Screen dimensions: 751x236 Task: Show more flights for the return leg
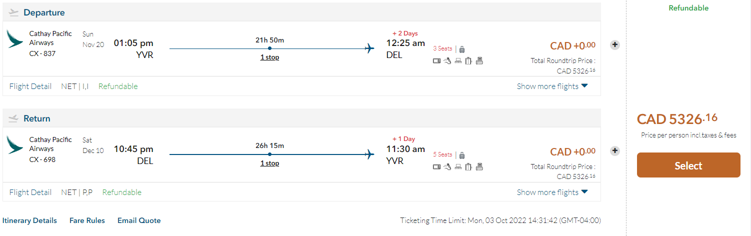point(552,192)
